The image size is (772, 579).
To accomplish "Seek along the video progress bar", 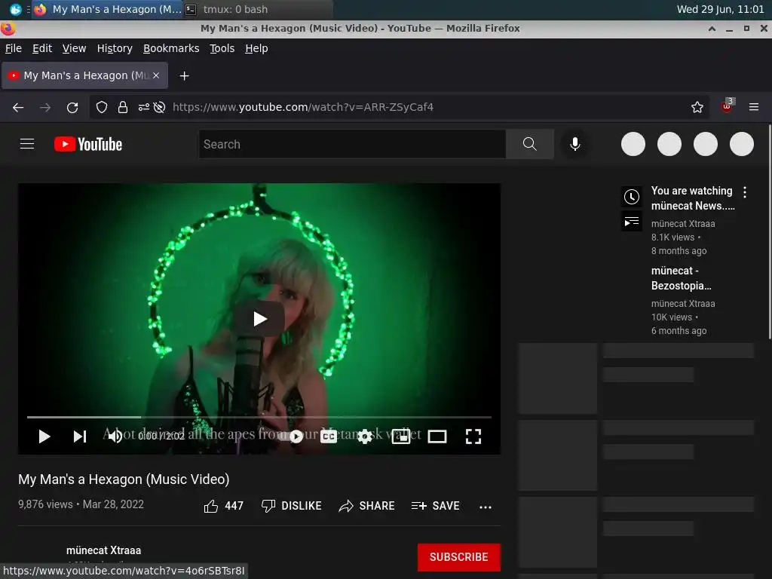I will [x=259, y=417].
